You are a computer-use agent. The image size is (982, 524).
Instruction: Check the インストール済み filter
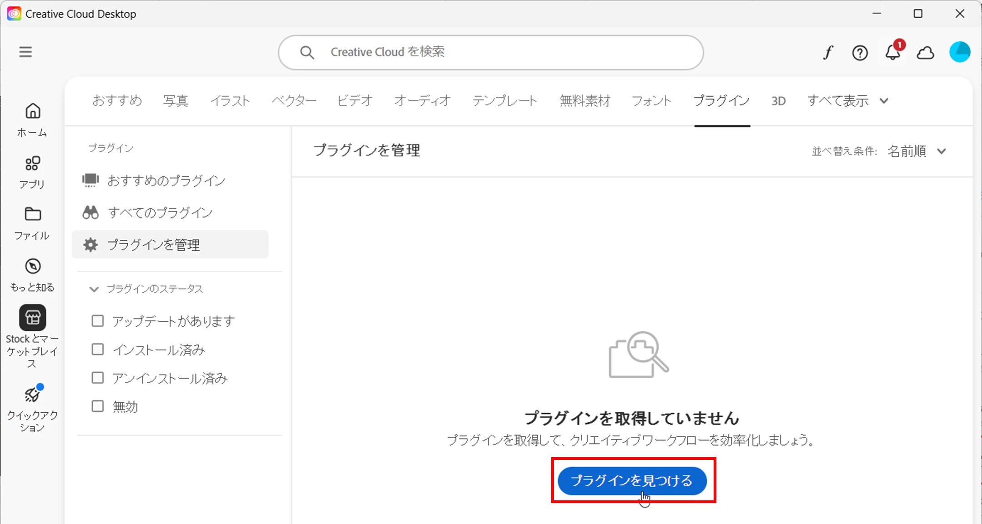(x=98, y=349)
